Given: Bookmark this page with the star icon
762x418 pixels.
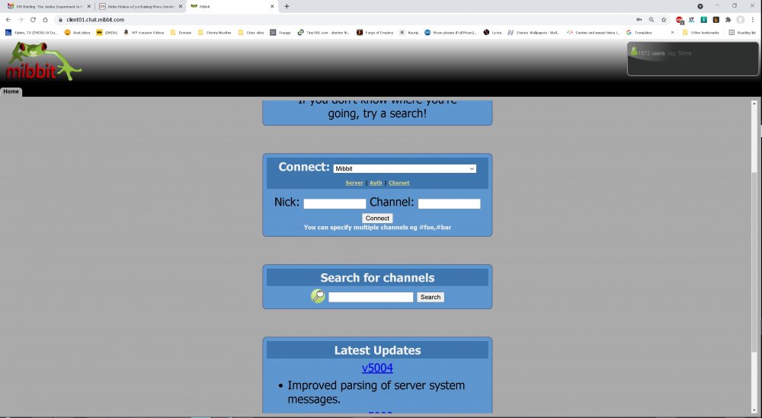Looking at the screenshot, I should [664, 19].
